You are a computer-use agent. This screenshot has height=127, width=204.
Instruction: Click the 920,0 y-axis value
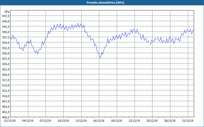[6, 75]
